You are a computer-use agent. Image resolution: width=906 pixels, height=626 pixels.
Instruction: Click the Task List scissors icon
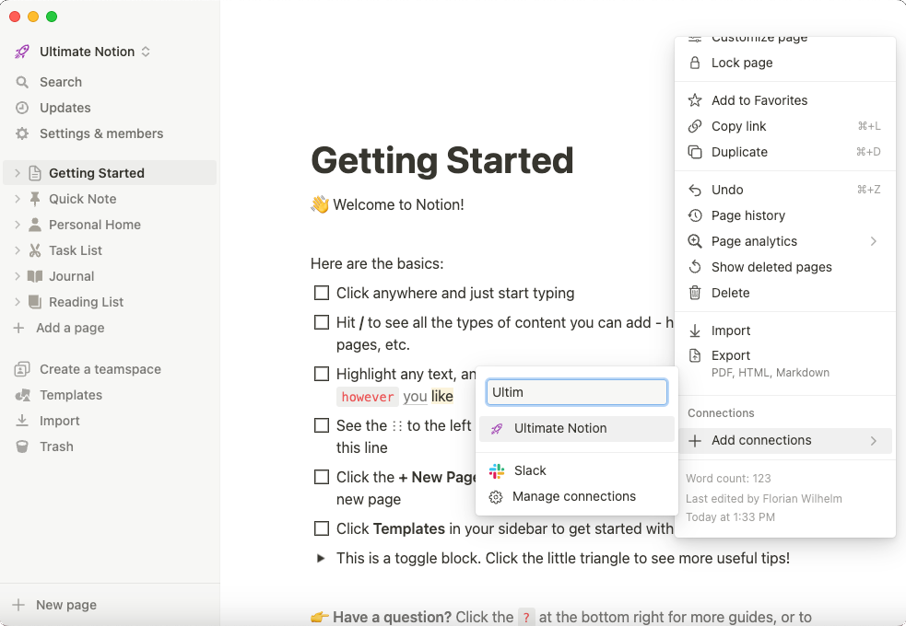pyautogui.click(x=35, y=250)
